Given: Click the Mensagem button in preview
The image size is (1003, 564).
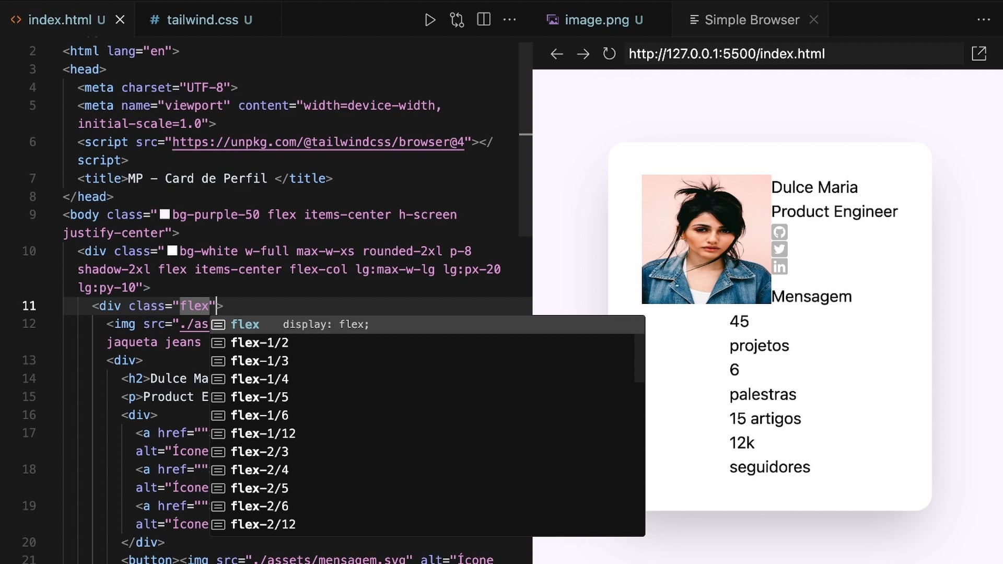Looking at the screenshot, I should tap(811, 297).
